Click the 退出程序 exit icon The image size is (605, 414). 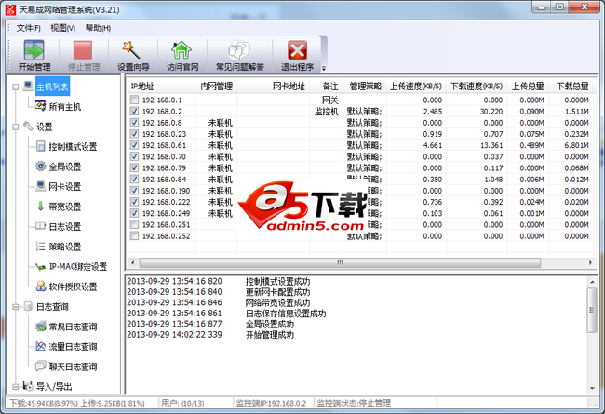coord(297,50)
